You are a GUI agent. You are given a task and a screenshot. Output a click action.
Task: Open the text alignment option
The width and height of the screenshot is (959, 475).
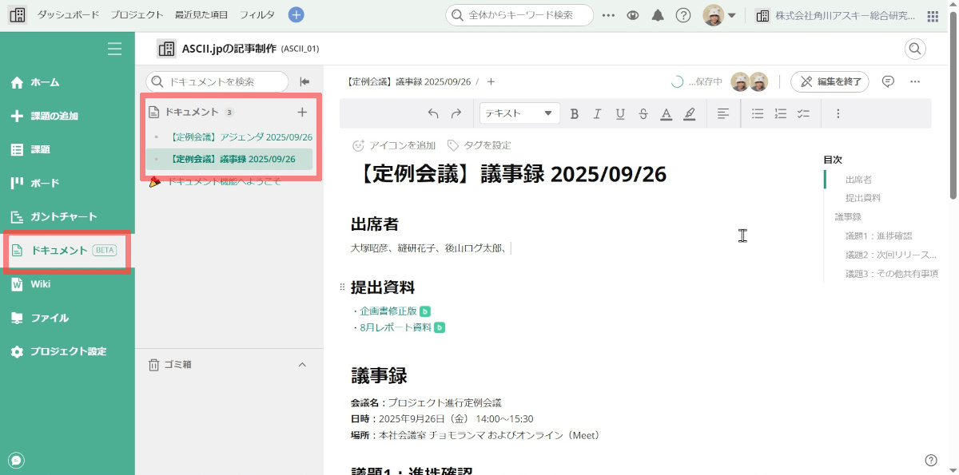coord(722,113)
